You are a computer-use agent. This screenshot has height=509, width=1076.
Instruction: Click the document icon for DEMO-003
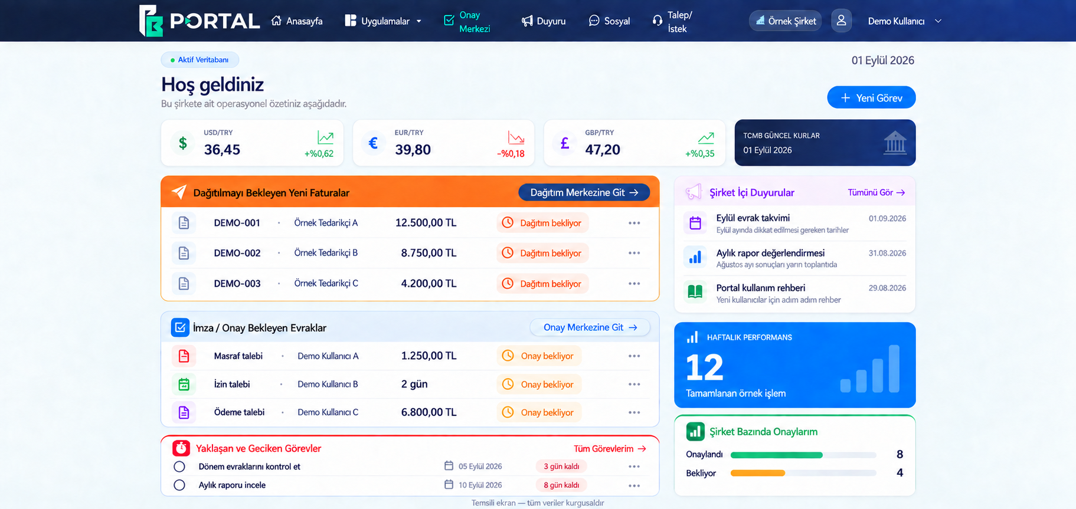click(184, 284)
